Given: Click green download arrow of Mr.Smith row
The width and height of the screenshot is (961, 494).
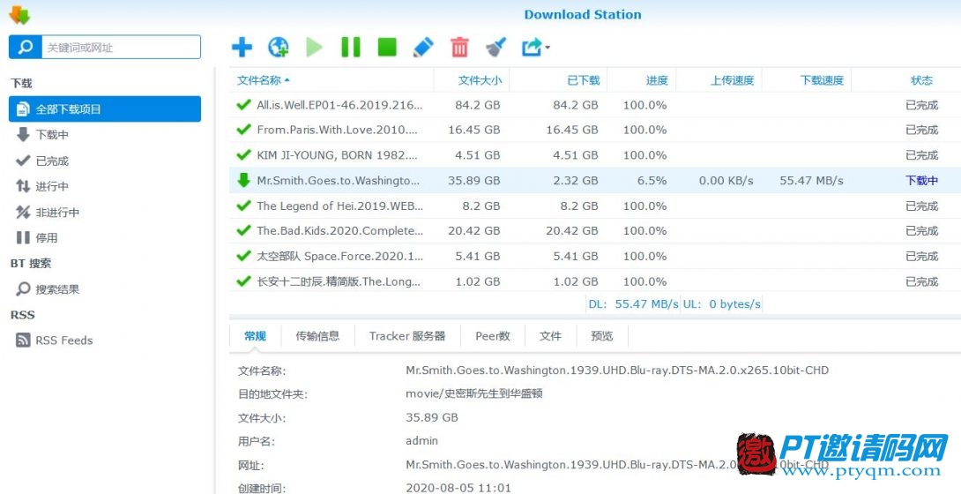Looking at the screenshot, I should click(x=244, y=180).
